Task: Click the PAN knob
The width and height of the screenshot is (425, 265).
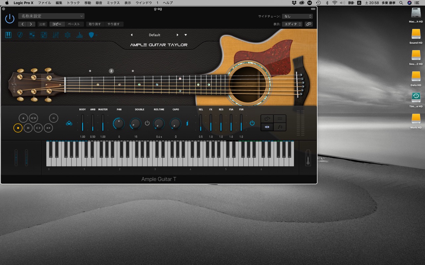Action: [x=119, y=124]
